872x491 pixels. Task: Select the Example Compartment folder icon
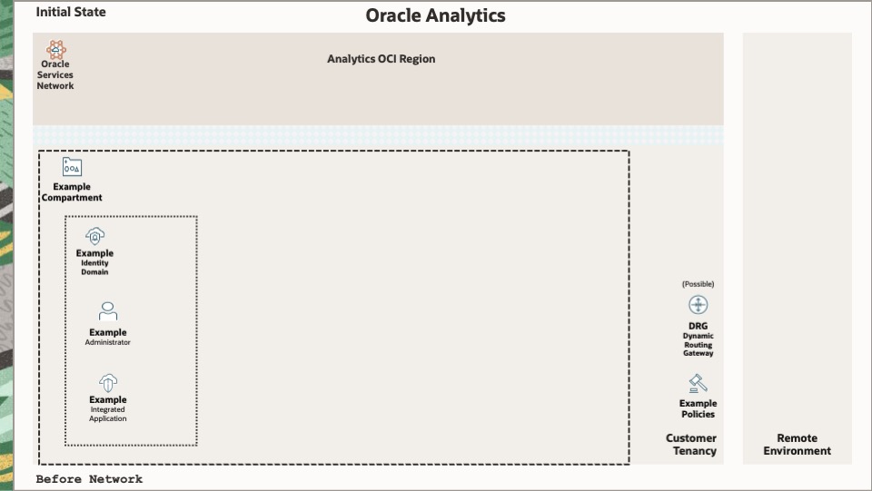tap(72, 167)
